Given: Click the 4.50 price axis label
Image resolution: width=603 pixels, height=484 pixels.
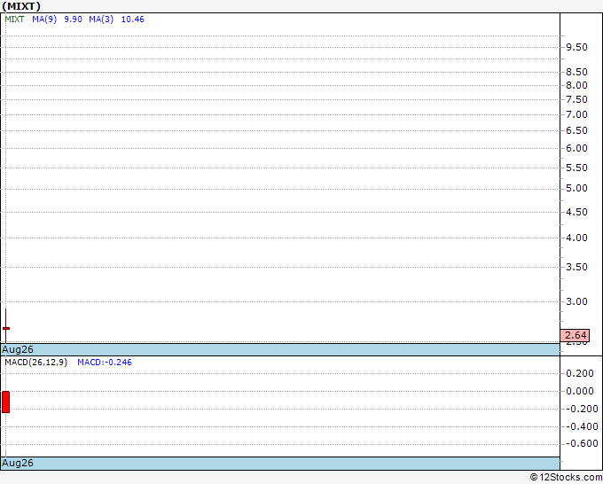Looking at the screenshot, I should [577, 212].
